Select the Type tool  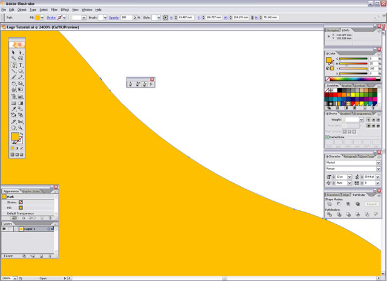click(21, 65)
